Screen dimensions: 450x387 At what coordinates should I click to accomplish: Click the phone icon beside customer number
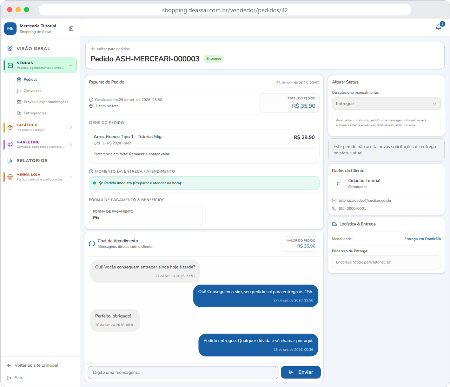point(334,208)
